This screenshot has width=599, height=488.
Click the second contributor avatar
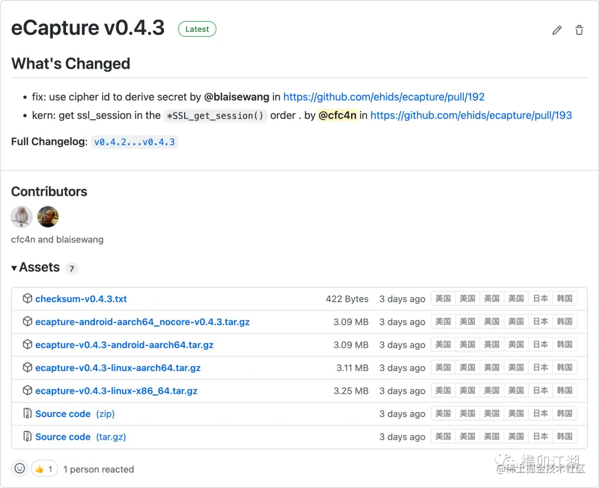(48, 217)
